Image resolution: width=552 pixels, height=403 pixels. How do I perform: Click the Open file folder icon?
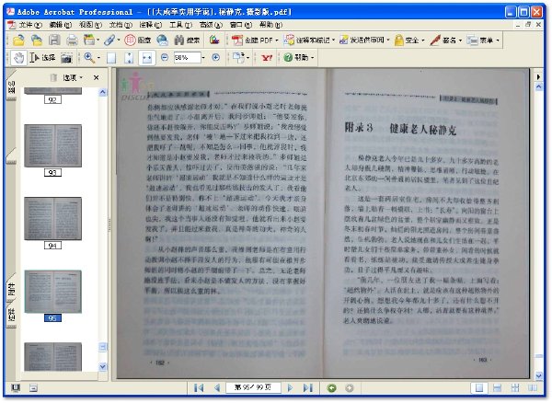[x=18, y=40]
